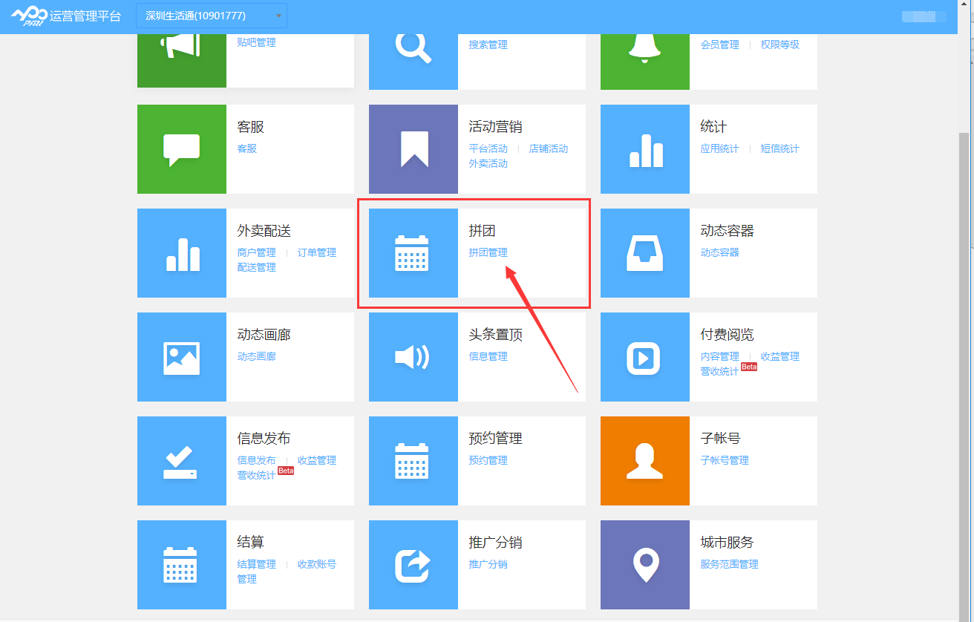Click the 运营管理平台 logo in header
The height and width of the screenshot is (622, 974).
(65, 16)
